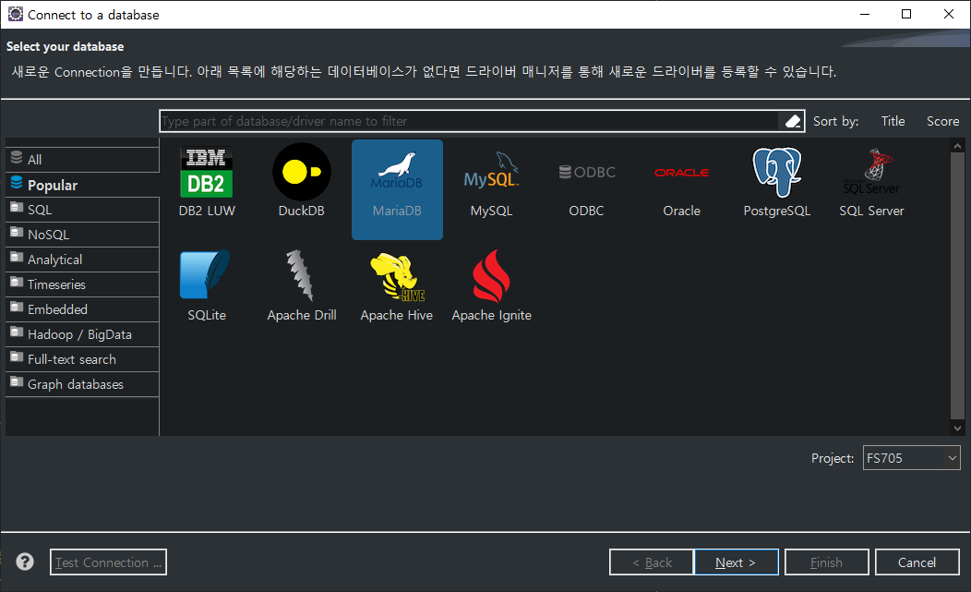Clear the filter with the eraser icon

click(793, 122)
